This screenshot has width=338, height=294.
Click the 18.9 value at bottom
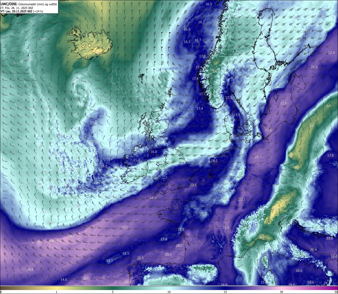(224, 285)
